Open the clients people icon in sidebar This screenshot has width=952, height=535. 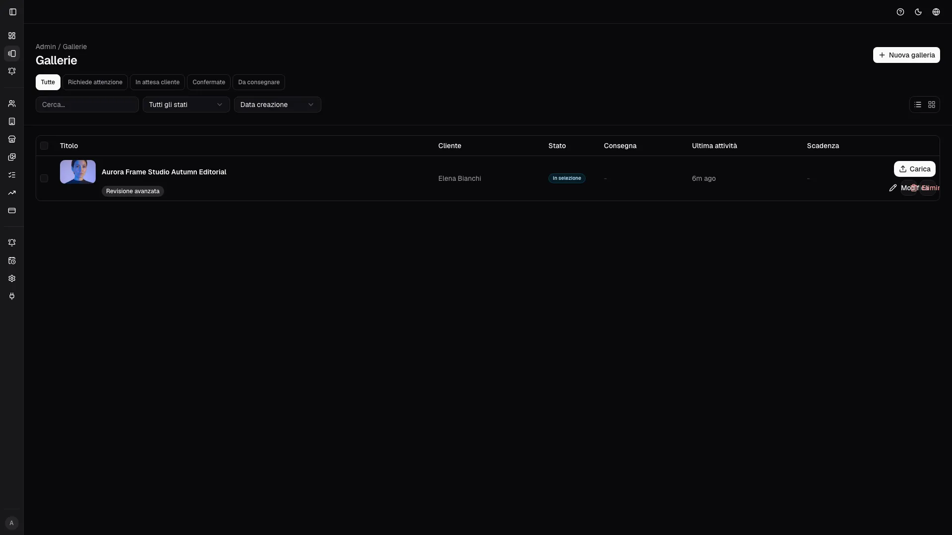point(12,104)
